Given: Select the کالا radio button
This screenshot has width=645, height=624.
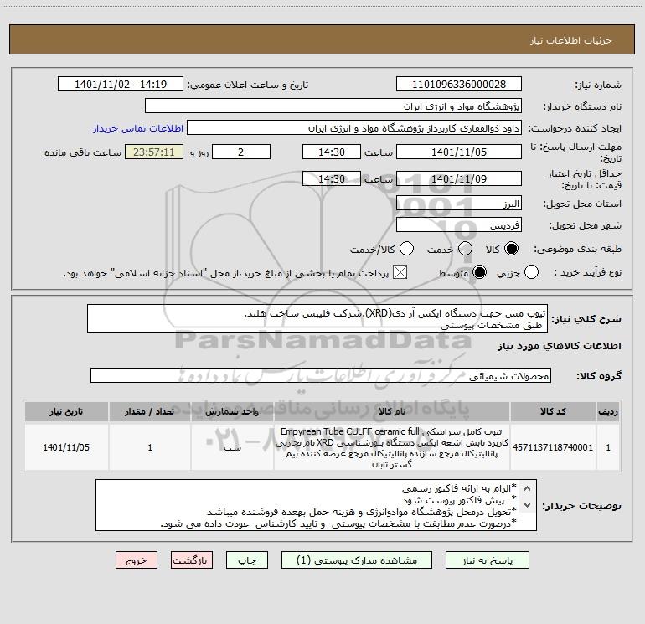Looking at the screenshot, I should click(511, 249).
